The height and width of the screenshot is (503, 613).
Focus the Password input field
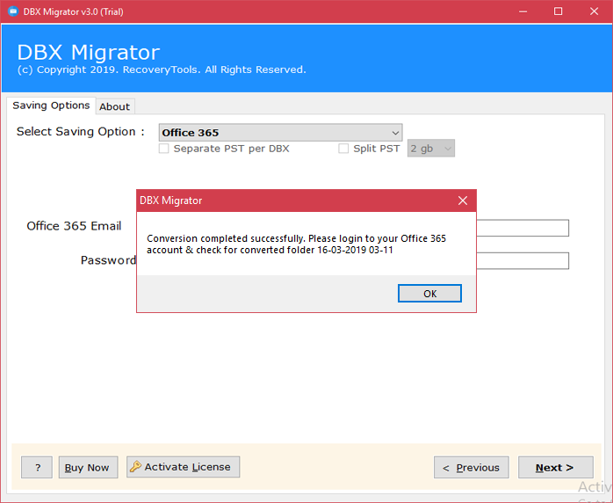click(x=523, y=260)
